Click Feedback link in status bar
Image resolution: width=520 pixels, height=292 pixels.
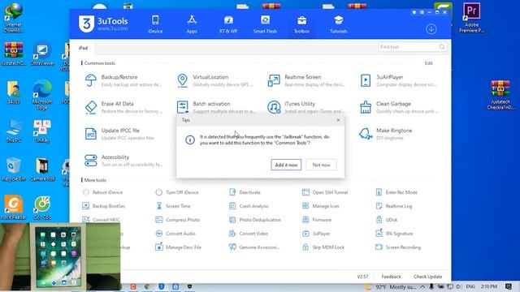pos(391,277)
